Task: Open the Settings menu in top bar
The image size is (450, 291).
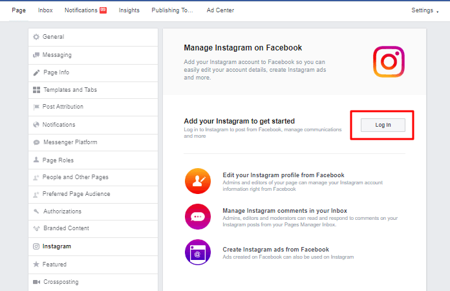Action: click(425, 10)
